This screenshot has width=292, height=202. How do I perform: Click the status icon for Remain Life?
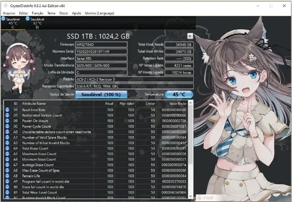click(7, 176)
